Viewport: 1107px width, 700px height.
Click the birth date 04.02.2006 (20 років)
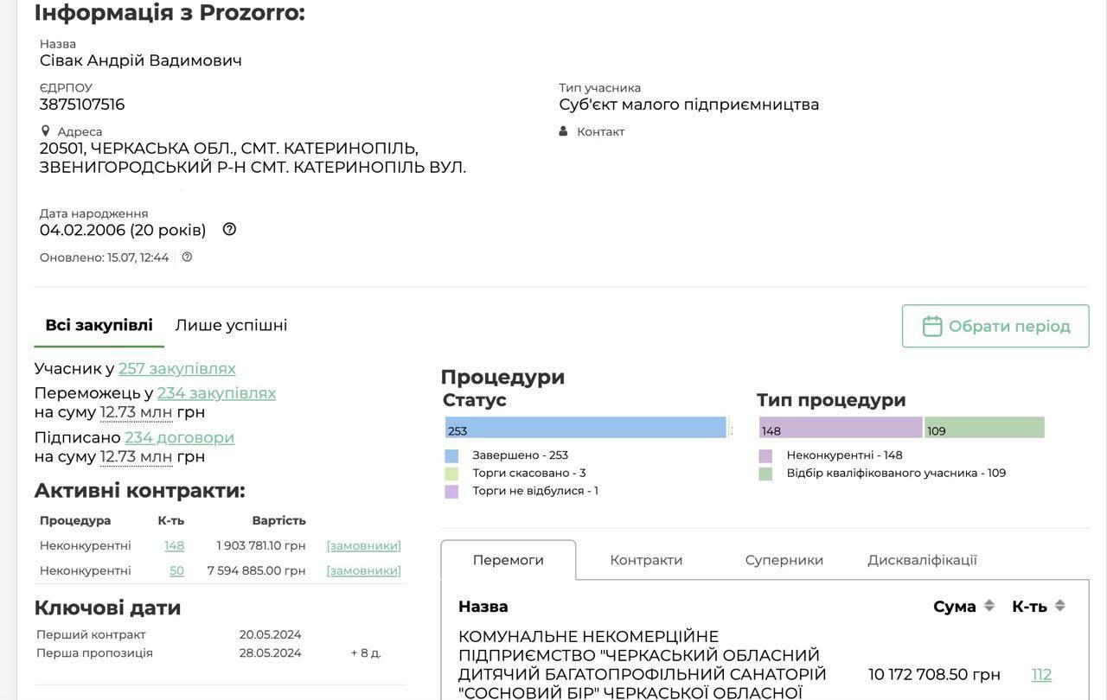tap(123, 230)
